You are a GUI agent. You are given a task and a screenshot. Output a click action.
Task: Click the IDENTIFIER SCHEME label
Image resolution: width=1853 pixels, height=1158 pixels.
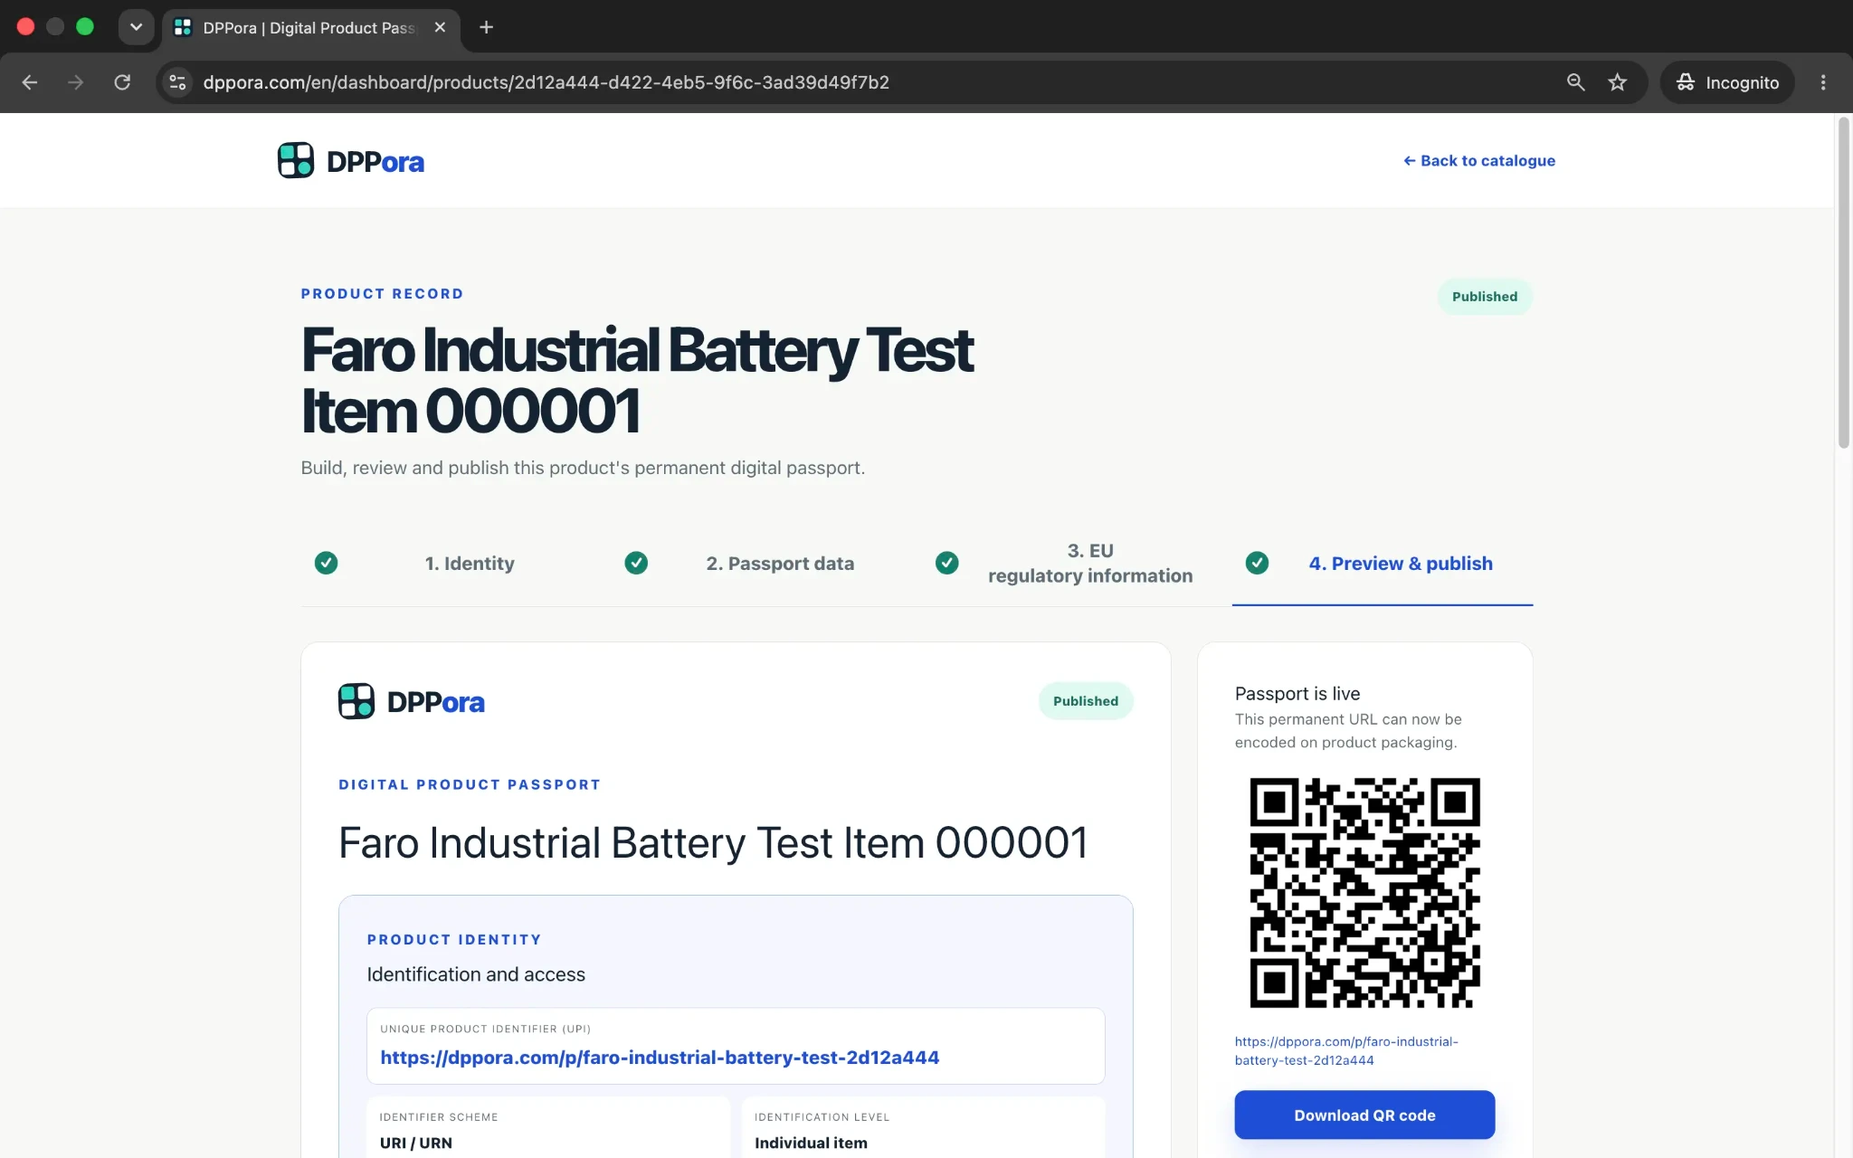439,1117
